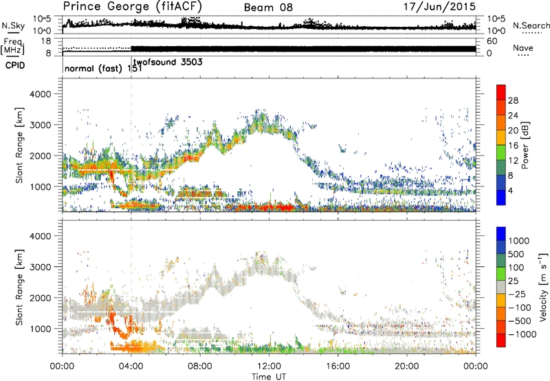Click the plot title 'Prince George (fitACF)'
550x381 pixels.
[x=133, y=6]
